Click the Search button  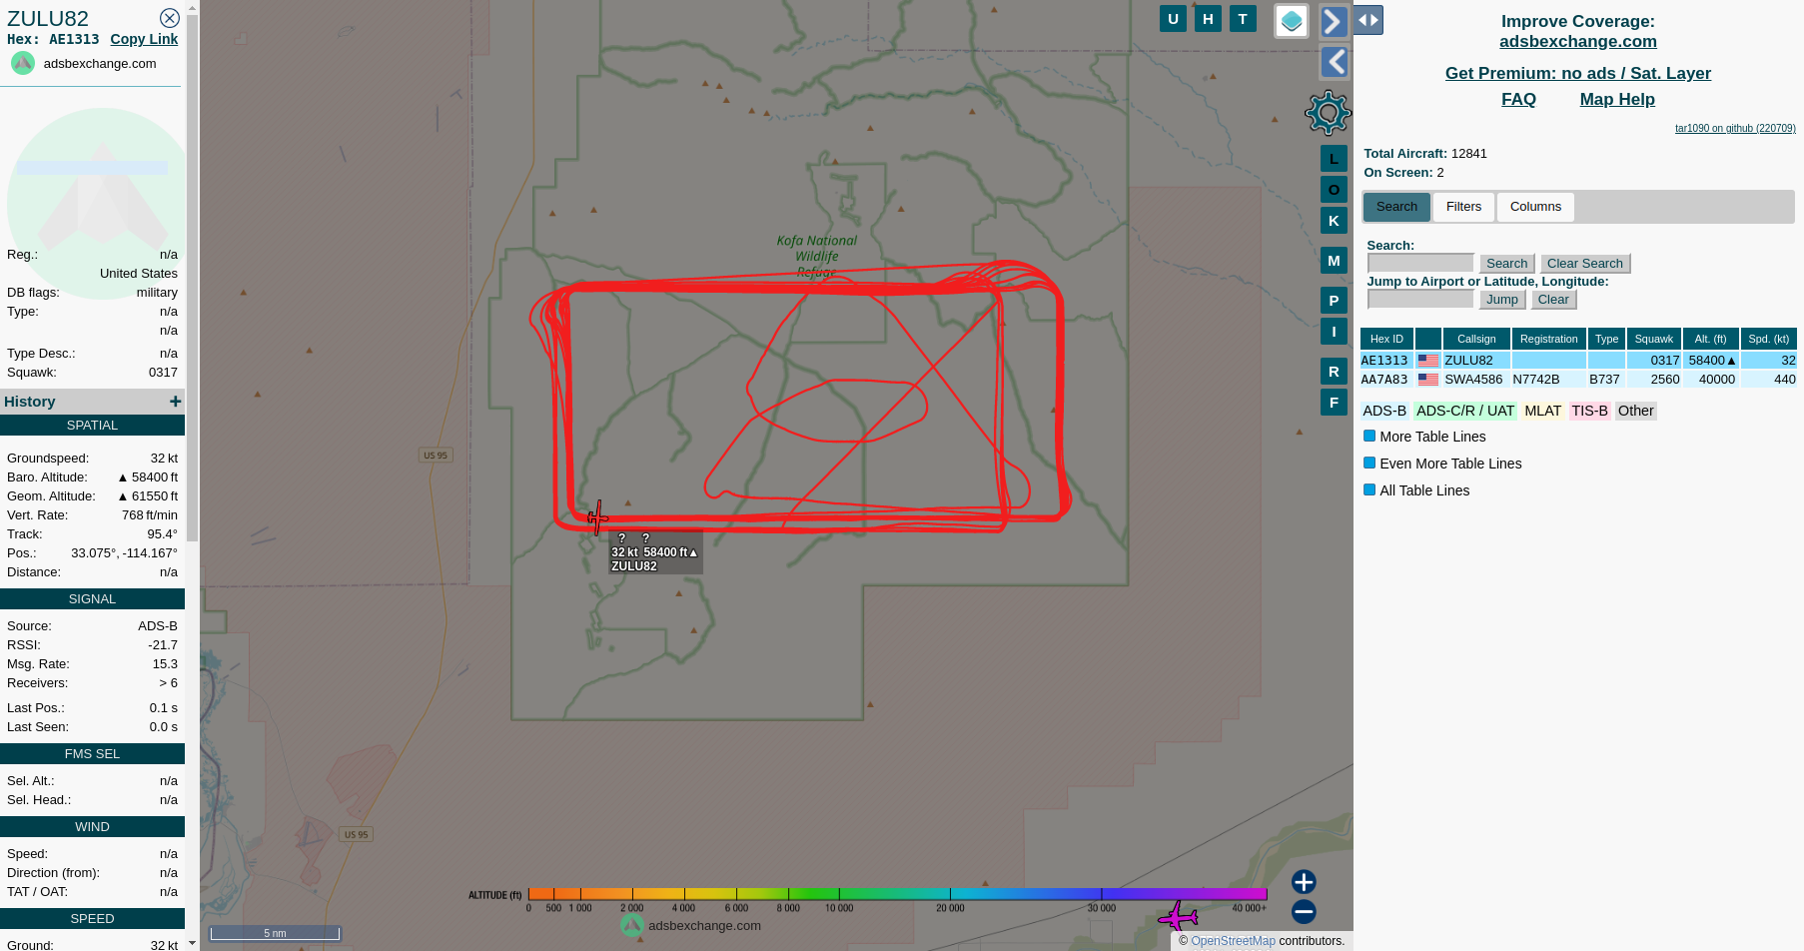[x=1506, y=264]
